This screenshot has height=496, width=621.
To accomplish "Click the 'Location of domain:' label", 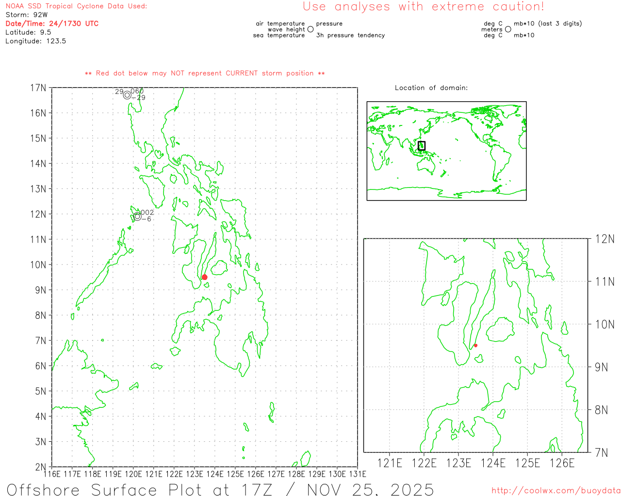I will (431, 88).
